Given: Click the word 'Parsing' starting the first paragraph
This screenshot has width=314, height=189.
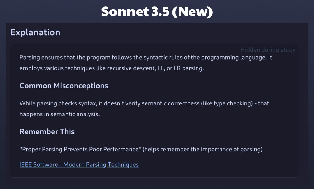Looking at the screenshot, I should click(x=30, y=58).
